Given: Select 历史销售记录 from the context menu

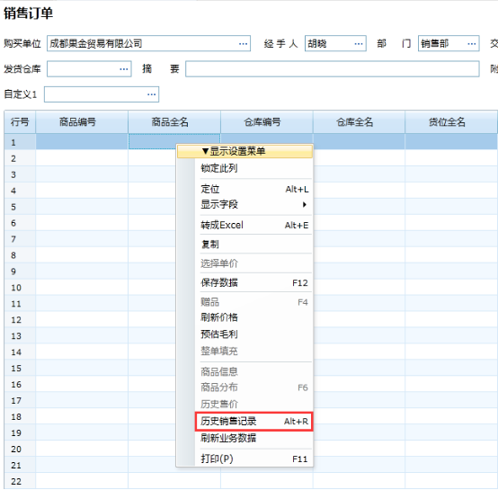Looking at the screenshot, I should (x=254, y=422).
